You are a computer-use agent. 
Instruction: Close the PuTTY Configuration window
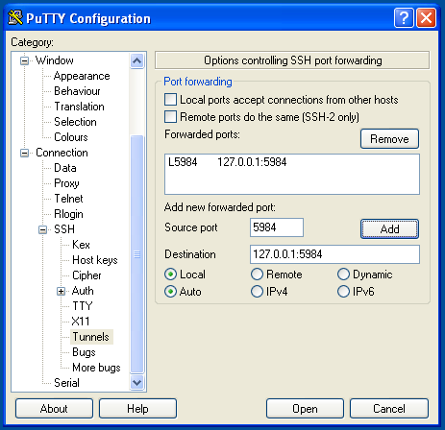click(426, 18)
